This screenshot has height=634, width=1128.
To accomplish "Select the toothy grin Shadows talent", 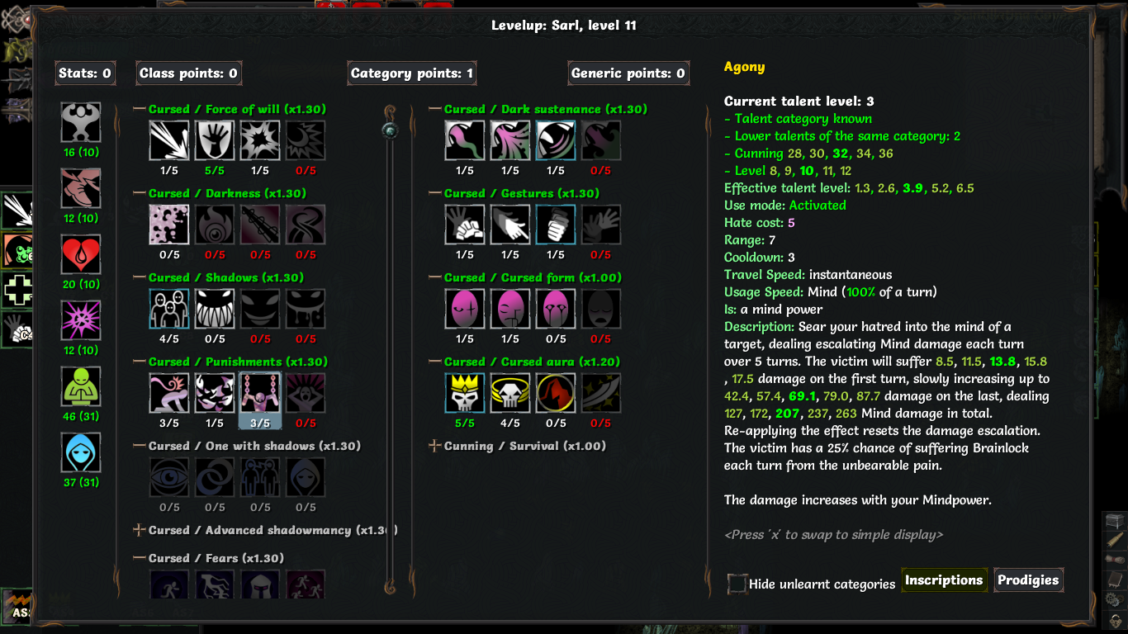I will point(215,309).
